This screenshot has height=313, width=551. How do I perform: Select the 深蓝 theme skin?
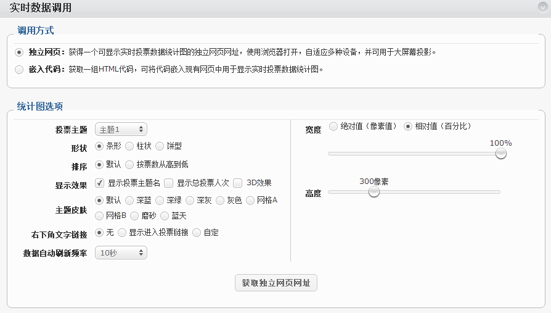[x=129, y=200]
